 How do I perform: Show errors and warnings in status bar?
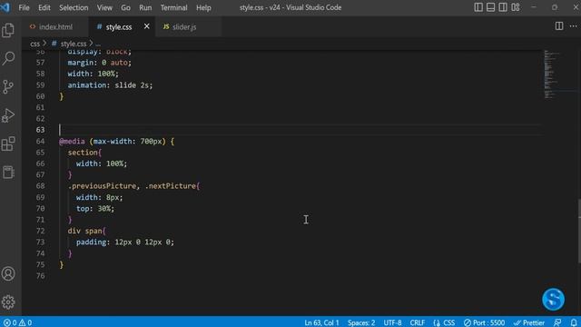(18, 322)
